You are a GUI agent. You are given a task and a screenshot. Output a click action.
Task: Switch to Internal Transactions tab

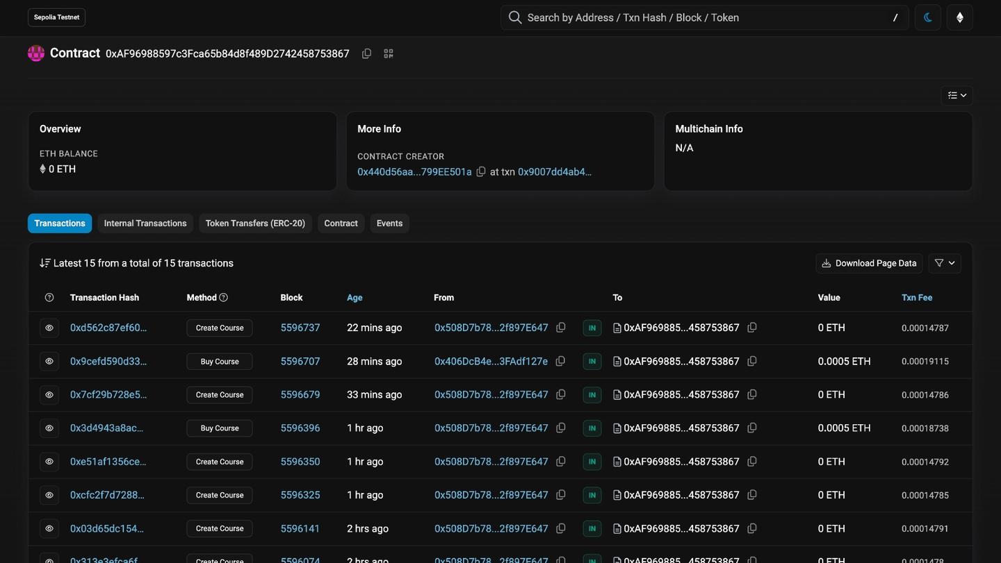point(145,224)
